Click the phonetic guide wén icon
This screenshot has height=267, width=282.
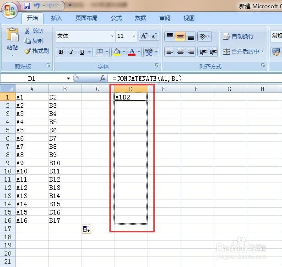point(149,52)
